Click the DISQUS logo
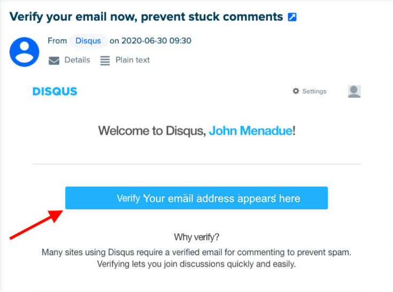This screenshot has width=393, height=292. coord(55,91)
